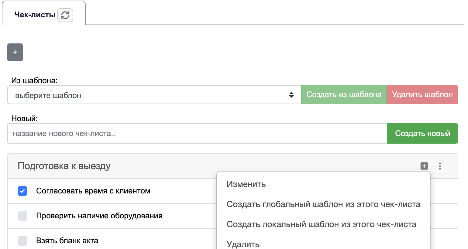Click the Создать из шаблона button
The width and height of the screenshot is (468, 249).
(x=344, y=95)
